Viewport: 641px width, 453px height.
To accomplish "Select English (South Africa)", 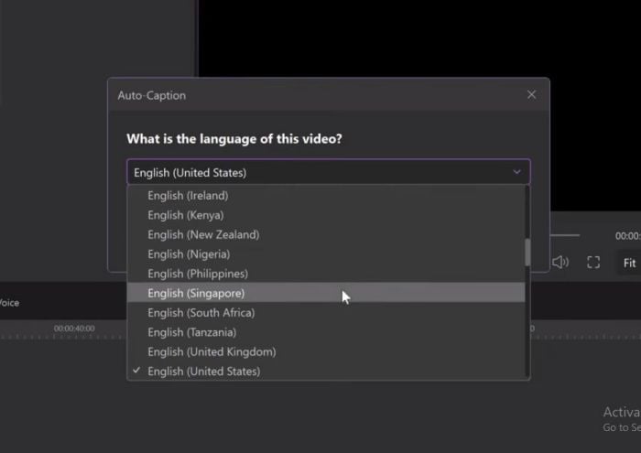I will 201,313.
